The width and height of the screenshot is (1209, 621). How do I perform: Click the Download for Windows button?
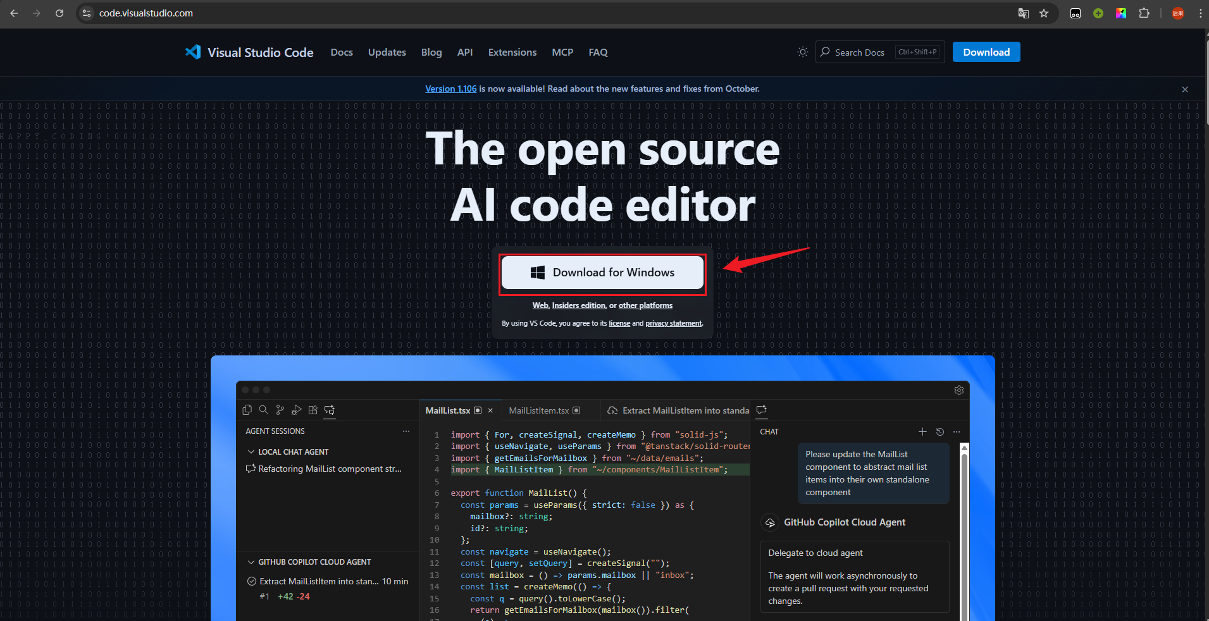tap(602, 273)
